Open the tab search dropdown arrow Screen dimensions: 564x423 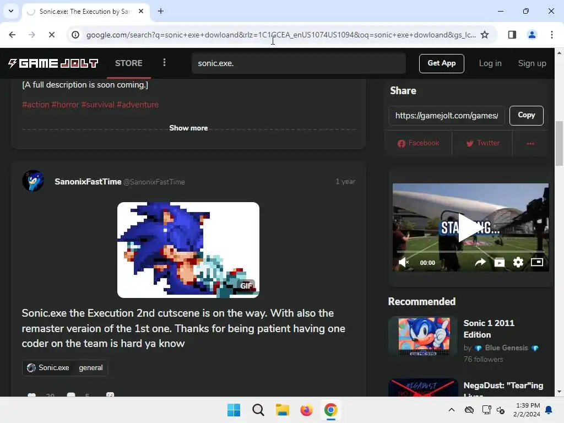[11, 11]
